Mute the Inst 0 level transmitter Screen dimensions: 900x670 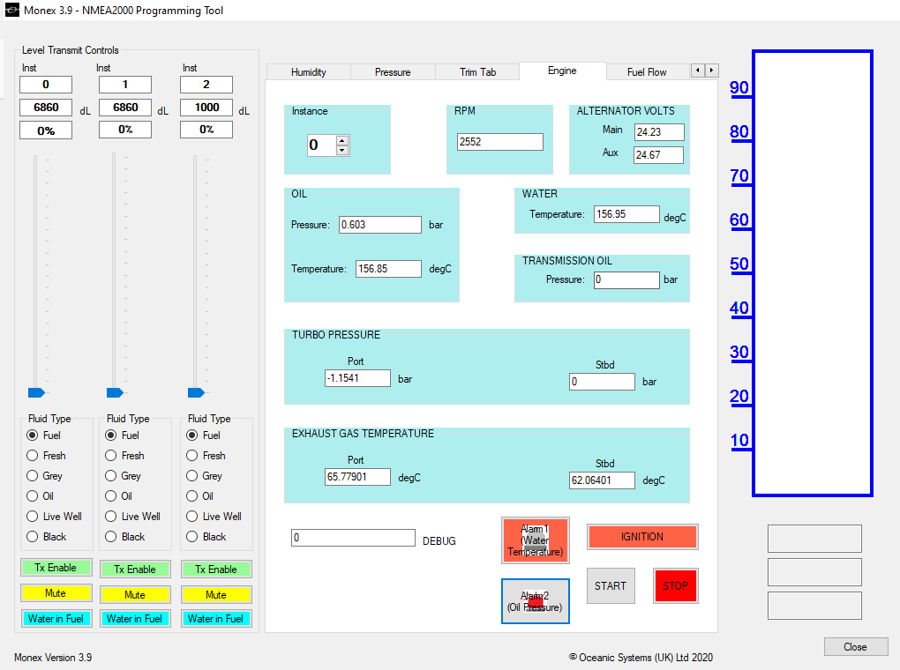(x=56, y=593)
